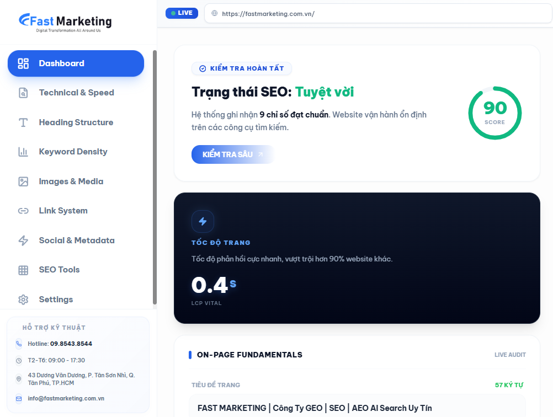
Task: Click the Fast Marketing logo
Action: coord(65,23)
